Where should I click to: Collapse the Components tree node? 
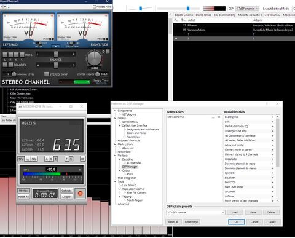click(x=115, y=111)
